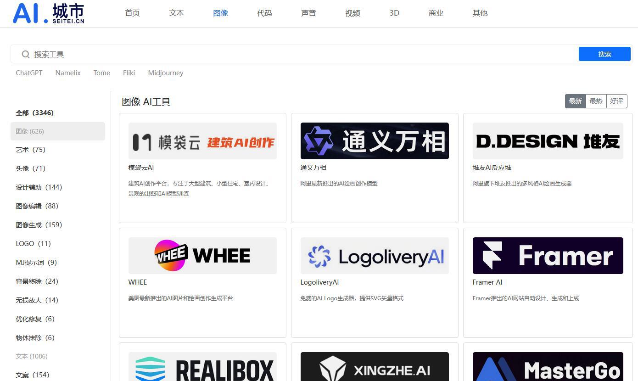Open the 代码 navigation tab
638x381 pixels.
coord(264,13)
